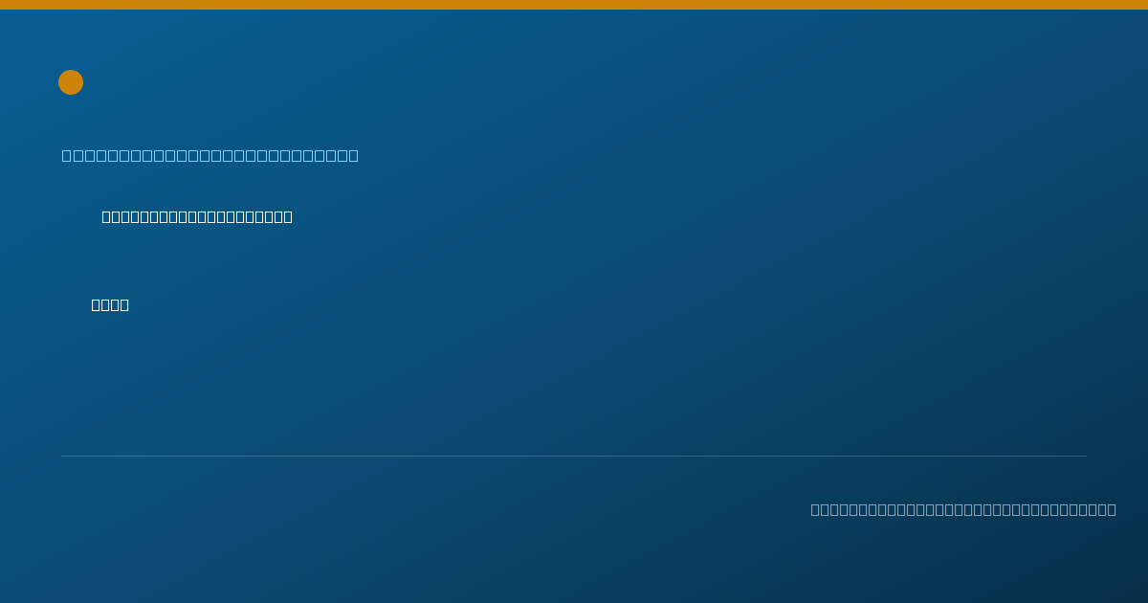
Task: Click the short white four-character label
Action: pyautogui.click(x=110, y=305)
